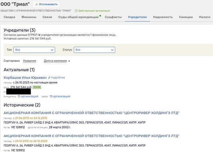Sort founders by Название

29,61
